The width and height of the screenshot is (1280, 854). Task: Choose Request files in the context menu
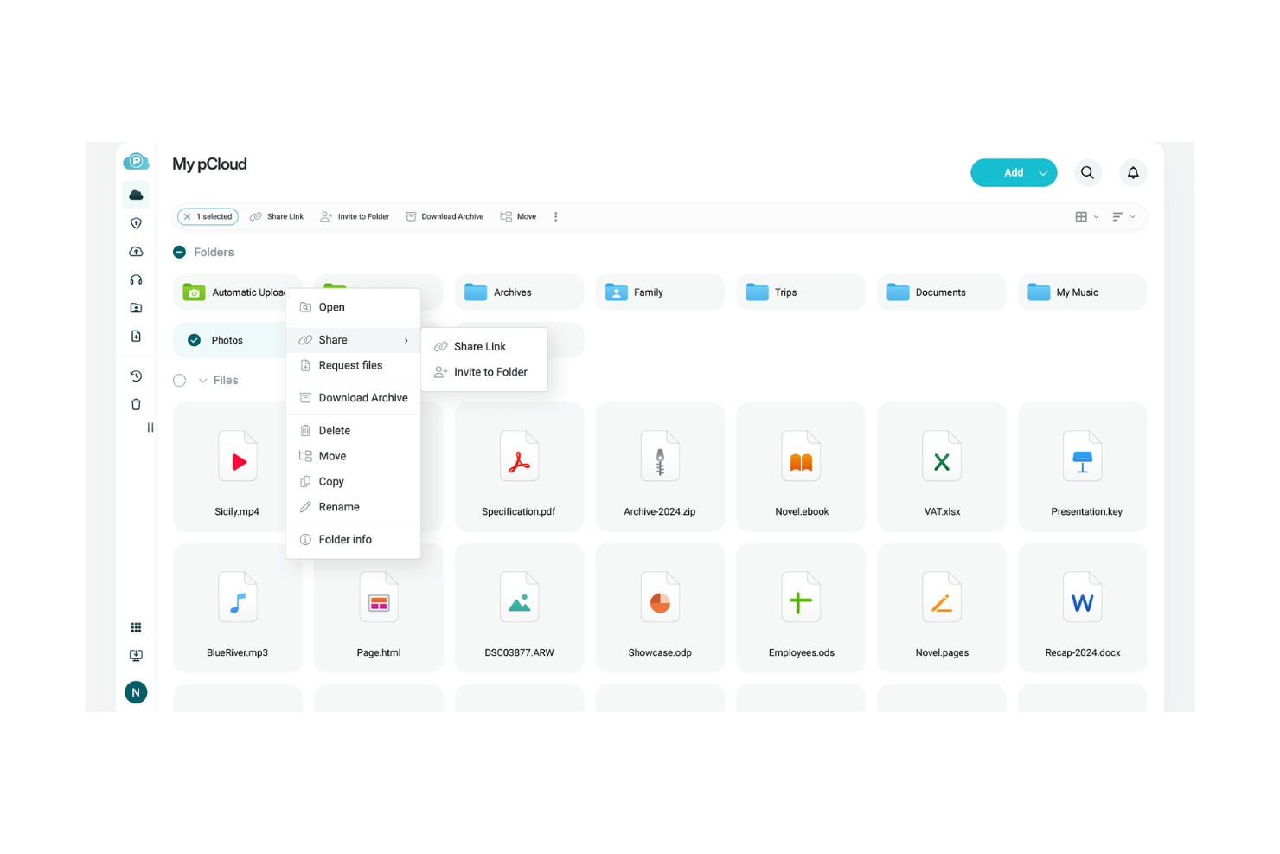coord(353,366)
